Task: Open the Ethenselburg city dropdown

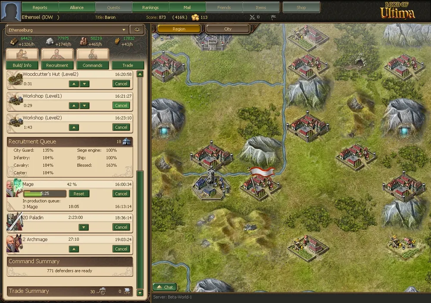Action: tap(67, 30)
